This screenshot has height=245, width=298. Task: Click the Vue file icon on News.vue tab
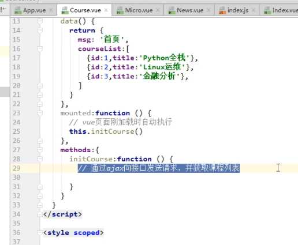tap(172, 10)
